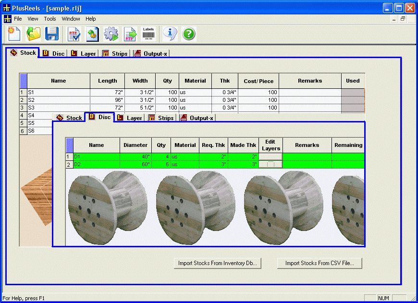Click the blue corner cell of Disc table
Screen dimensions: 418x303
[x=70, y=145]
